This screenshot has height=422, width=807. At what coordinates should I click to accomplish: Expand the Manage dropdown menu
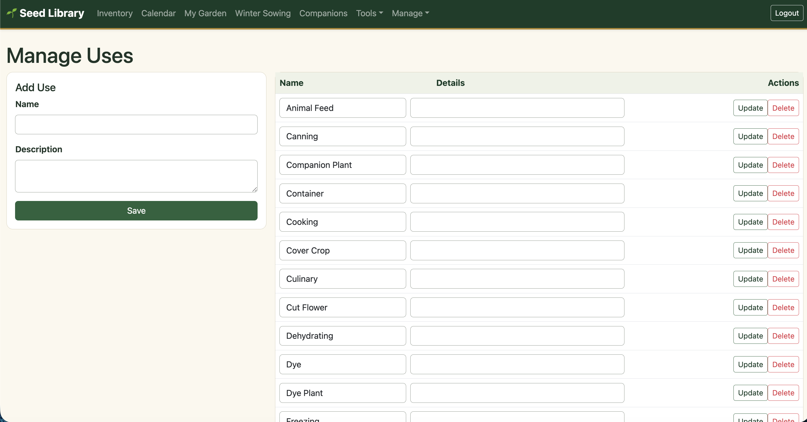pyautogui.click(x=410, y=13)
